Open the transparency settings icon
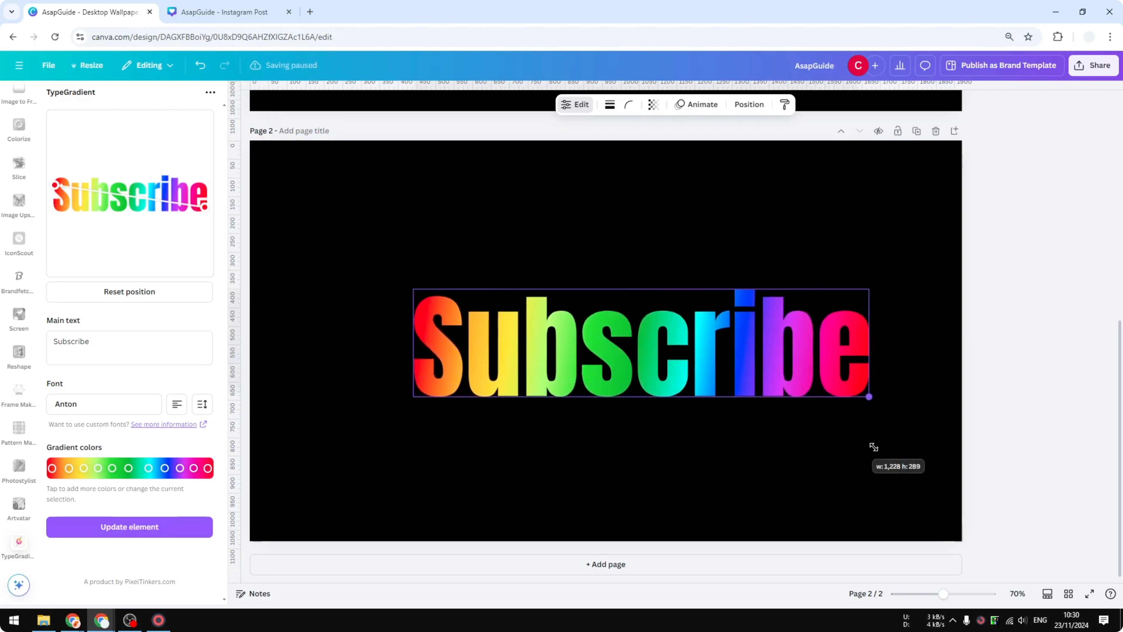The height and width of the screenshot is (632, 1123). pyautogui.click(x=653, y=104)
